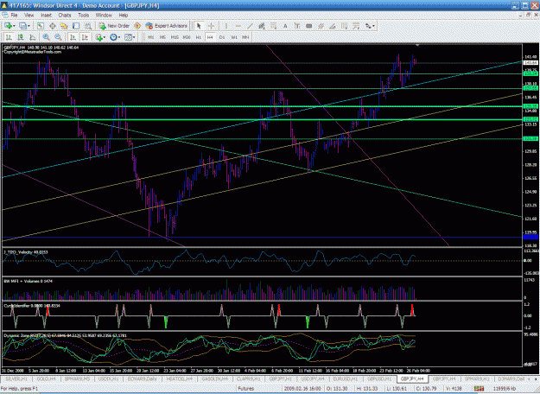Expand the Profiles dropdown arrow
This screenshot has width=540, height=394.
(29, 26)
